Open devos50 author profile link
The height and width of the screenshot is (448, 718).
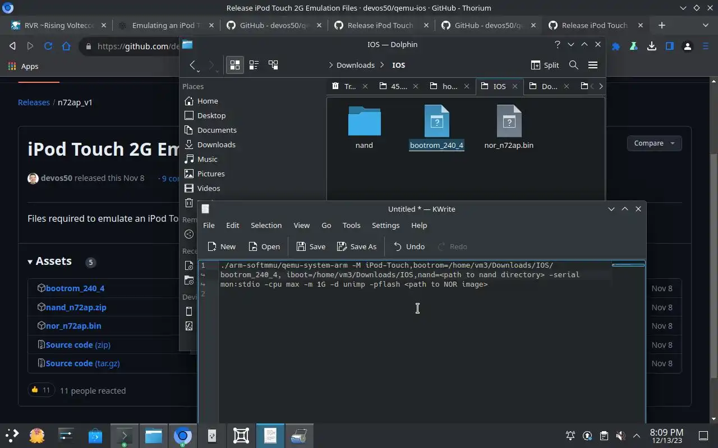[56, 178]
